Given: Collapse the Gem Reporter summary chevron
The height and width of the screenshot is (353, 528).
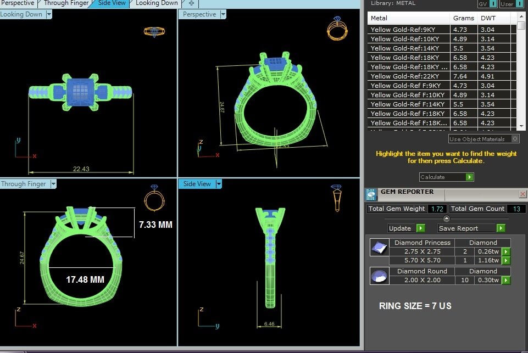Looking at the screenshot, I should pos(447,218).
